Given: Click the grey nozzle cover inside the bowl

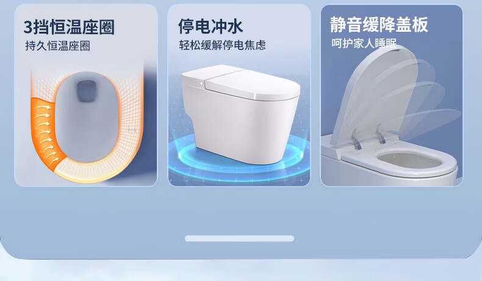Looking at the screenshot, I should 87,91.
